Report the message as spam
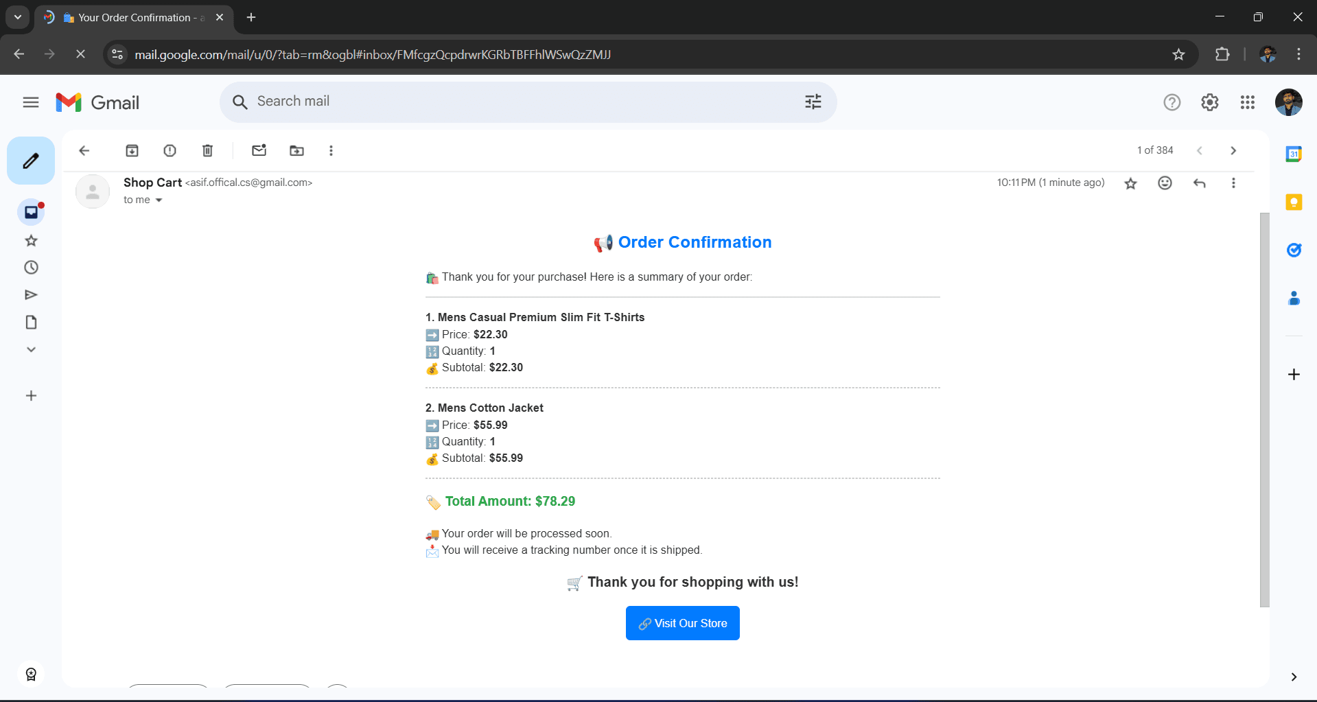Image resolution: width=1317 pixels, height=702 pixels. click(170, 150)
